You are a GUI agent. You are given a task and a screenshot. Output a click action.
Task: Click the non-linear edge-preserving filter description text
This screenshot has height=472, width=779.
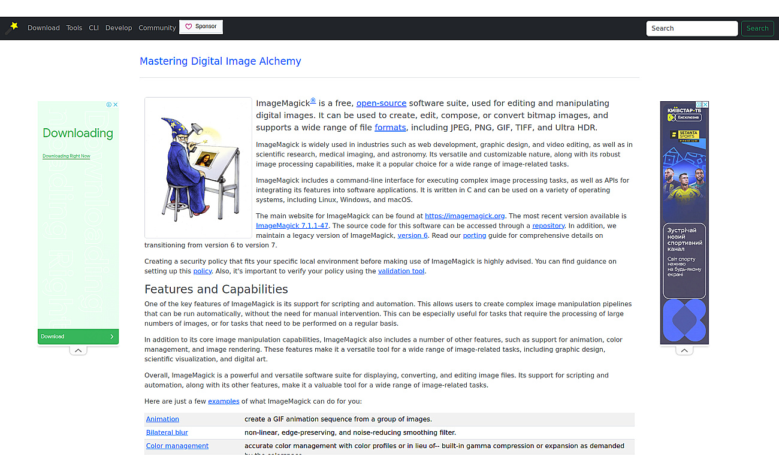[x=350, y=432]
